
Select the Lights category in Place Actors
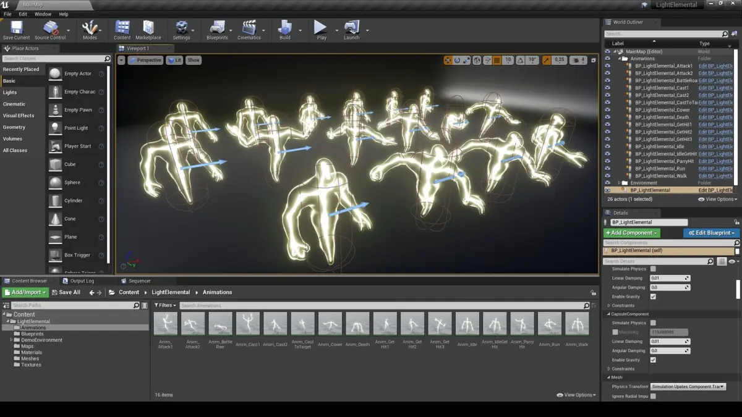click(10, 93)
